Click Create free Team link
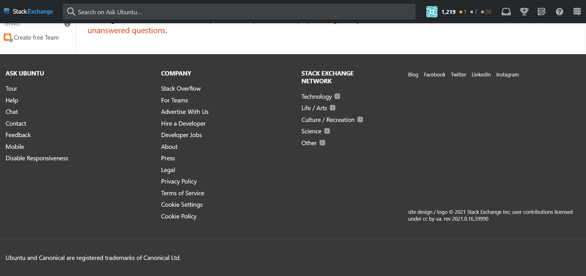This screenshot has width=586, height=276. [36, 37]
